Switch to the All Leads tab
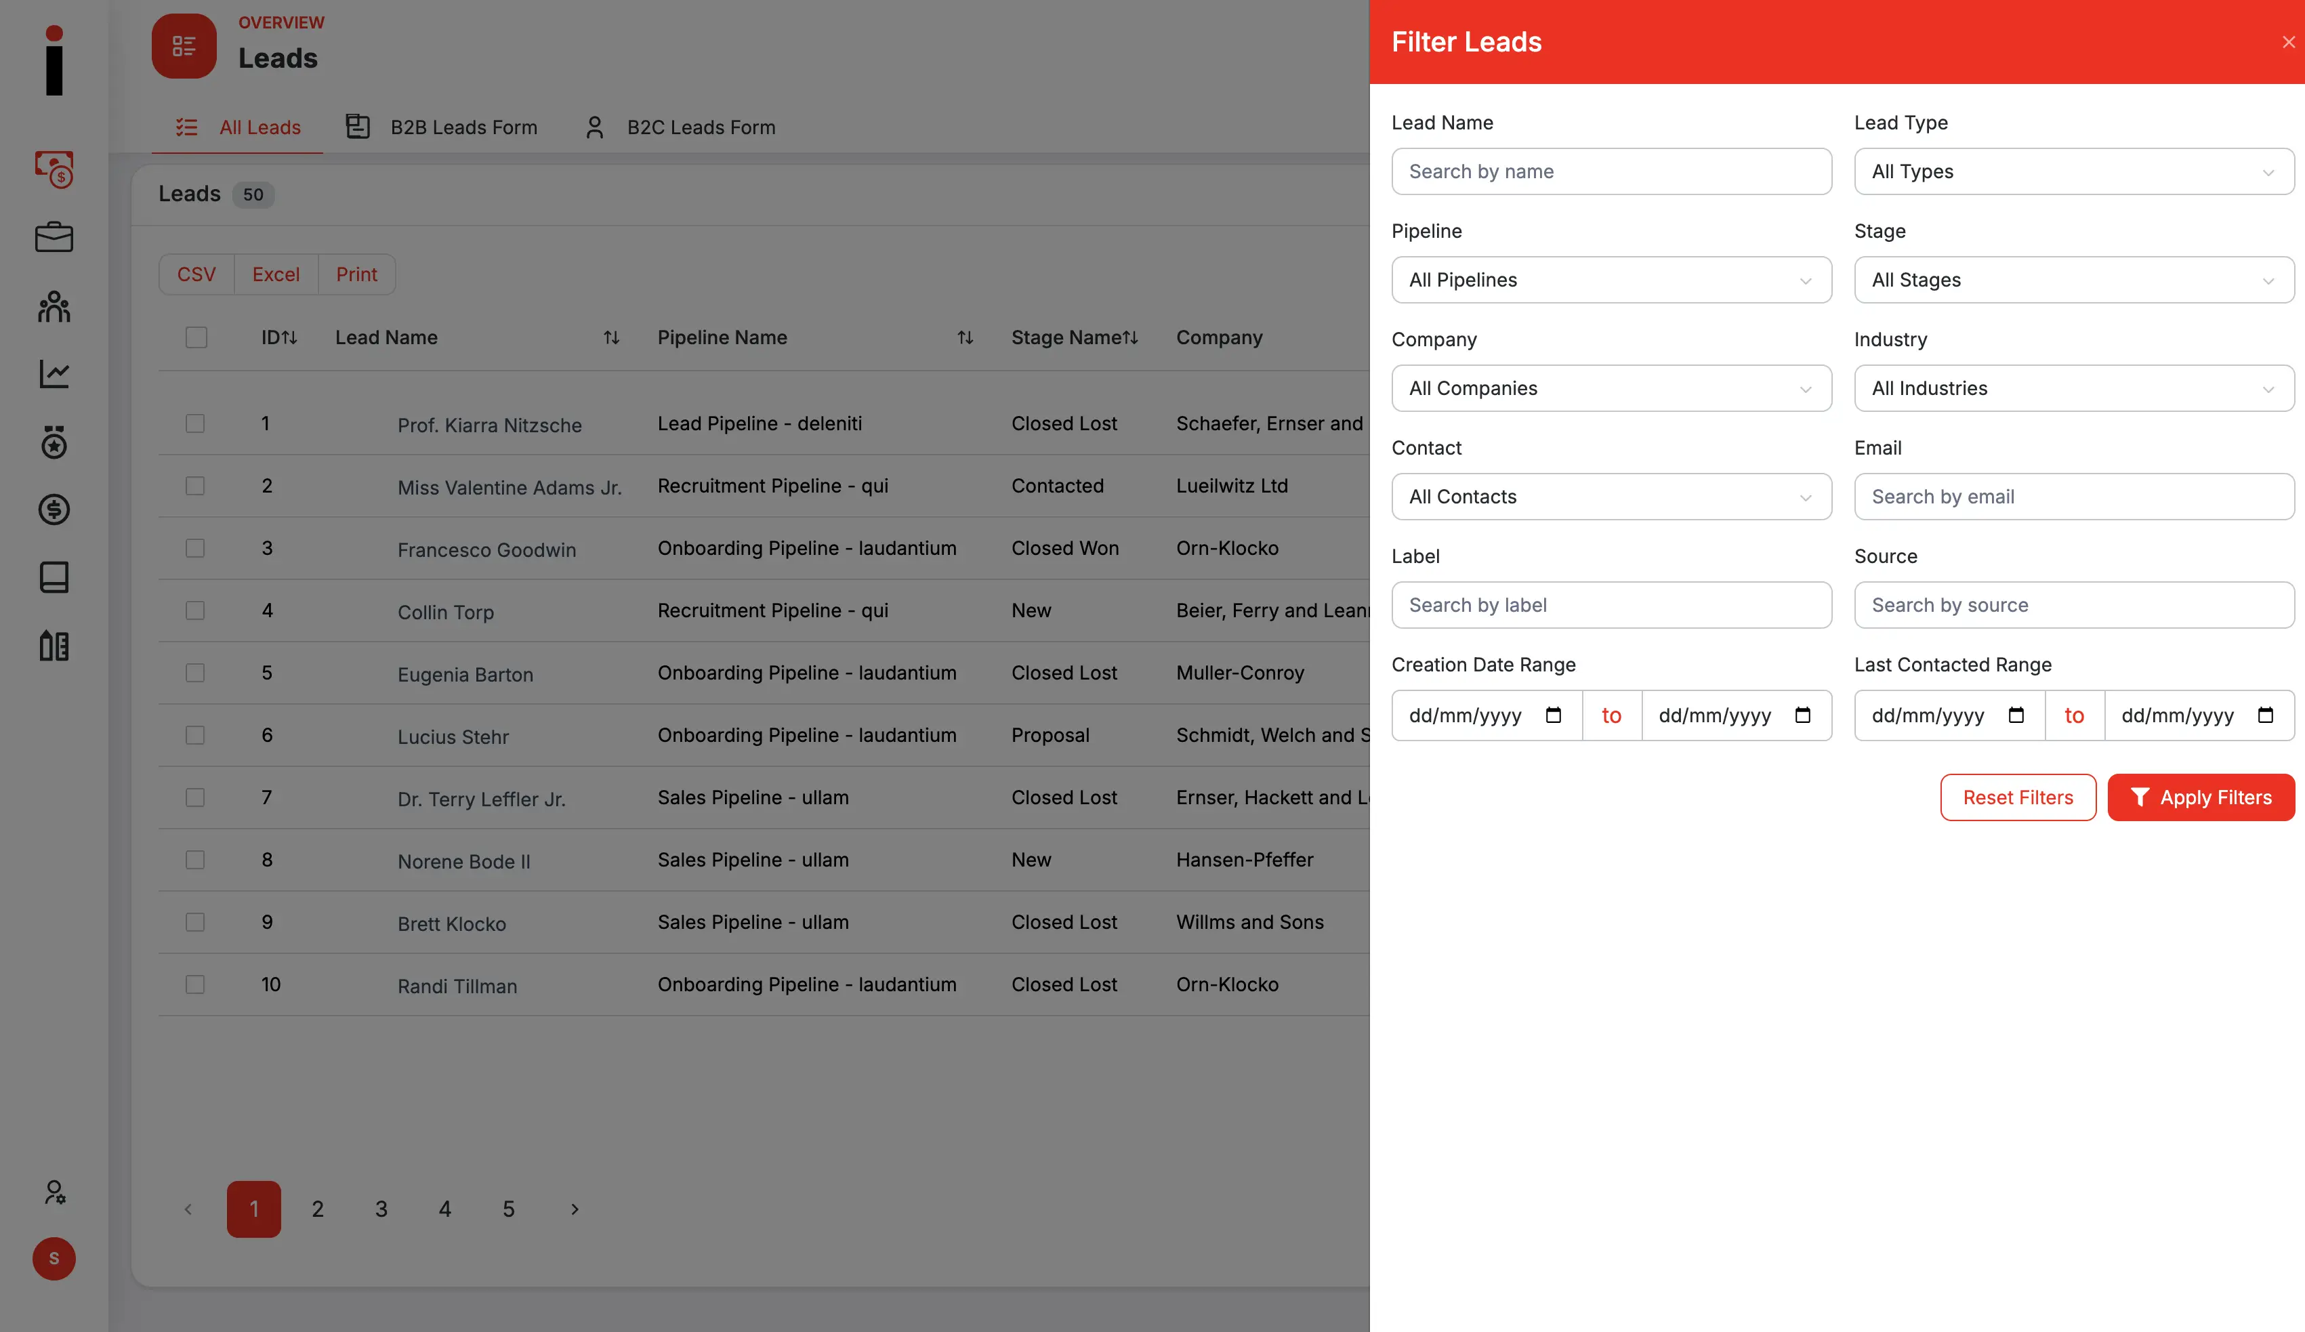Screen dimensions: 2305x1332 (x=238, y=127)
